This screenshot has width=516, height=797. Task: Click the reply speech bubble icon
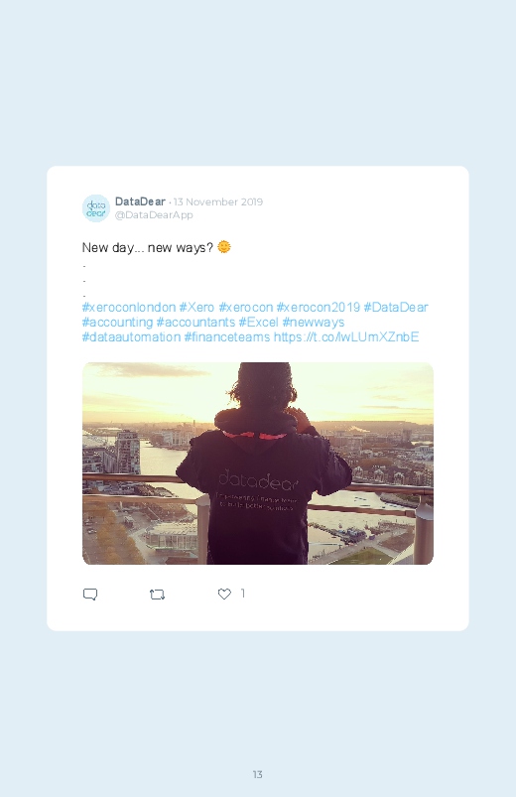tap(90, 595)
